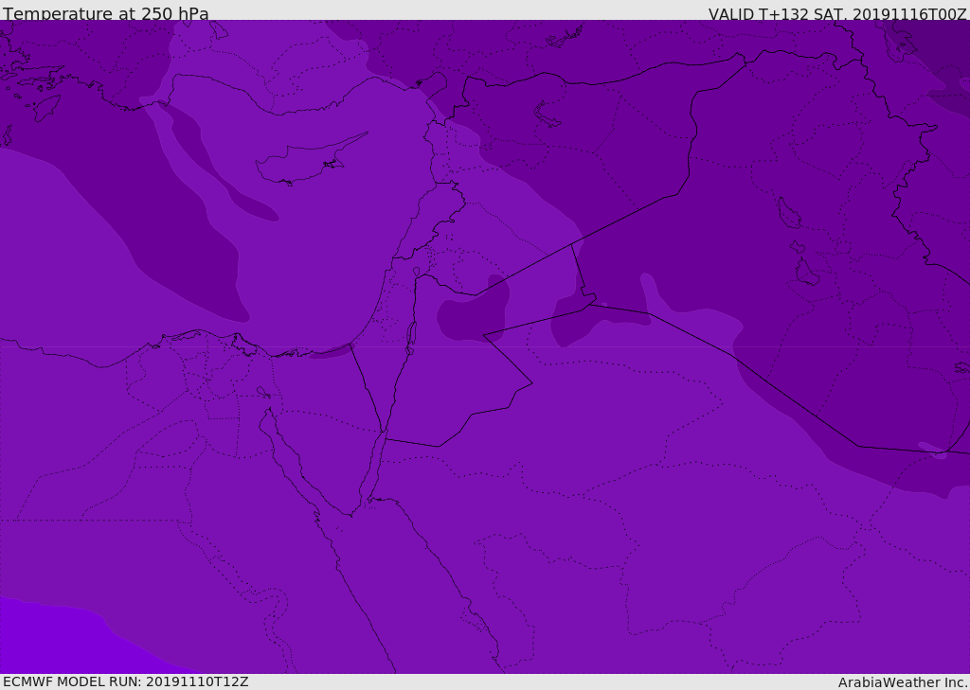
Task: Click the thin dark sliver on Egypt's Mediterranean coast
Action: click(332, 352)
